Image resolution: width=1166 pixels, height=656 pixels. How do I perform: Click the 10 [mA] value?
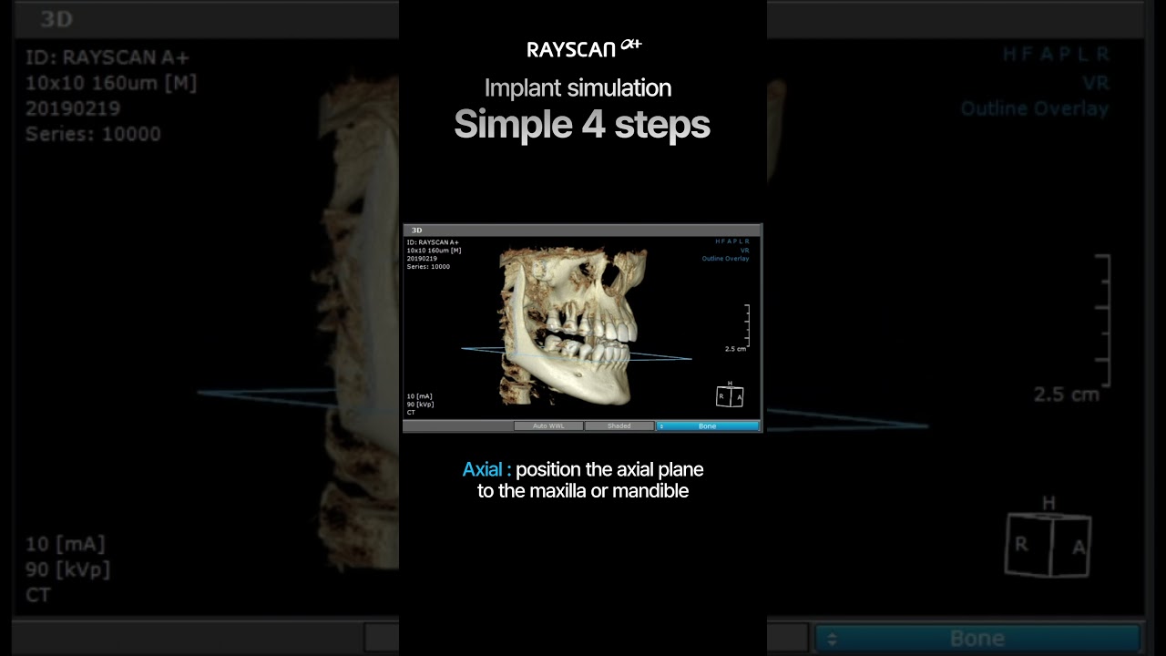pyautogui.click(x=419, y=396)
